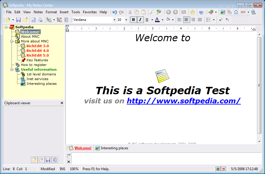265x174 pixels.
Task: Click the note properties icon in toolbar
Action: pos(66,20)
